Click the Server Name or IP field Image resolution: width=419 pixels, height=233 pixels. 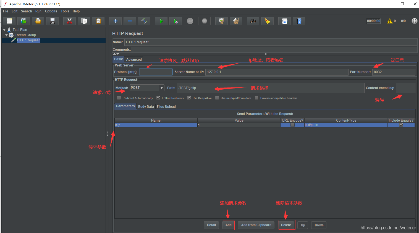(277, 72)
